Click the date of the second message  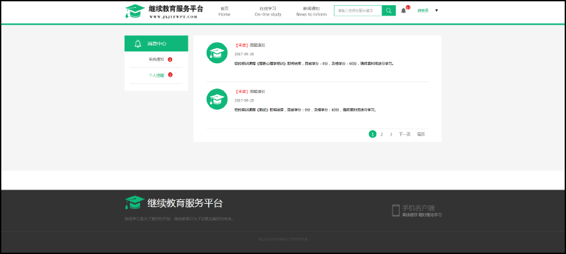click(244, 100)
